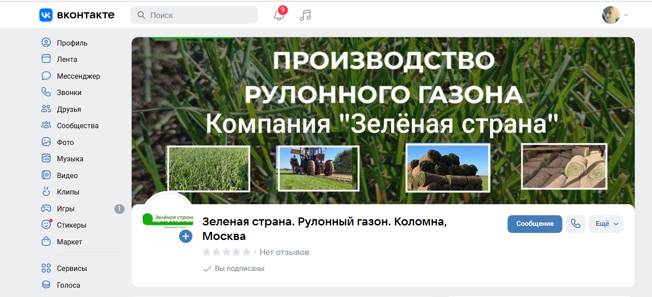Click the Фото picture icon
The height and width of the screenshot is (297, 652).
46,142
